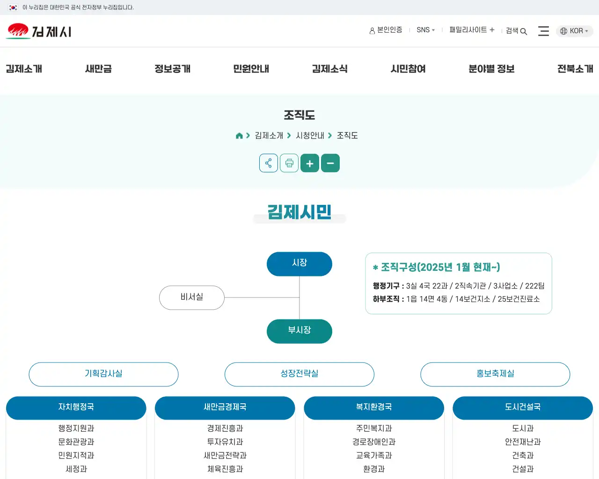Expand 패밀리사이트 with the plus control
Viewport: 599px width, 479px height.
492,29
